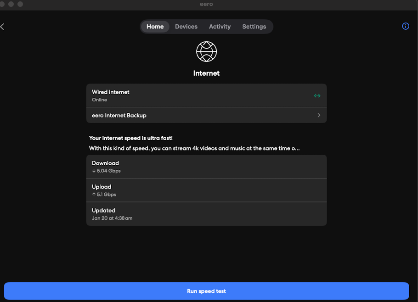Go back using the left chevron arrow

click(2, 27)
